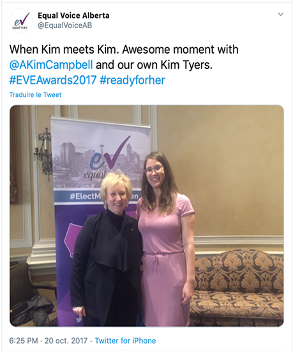Click the #ElectM banner text in photo
The image size is (293, 351).
pyautogui.click(x=85, y=197)
